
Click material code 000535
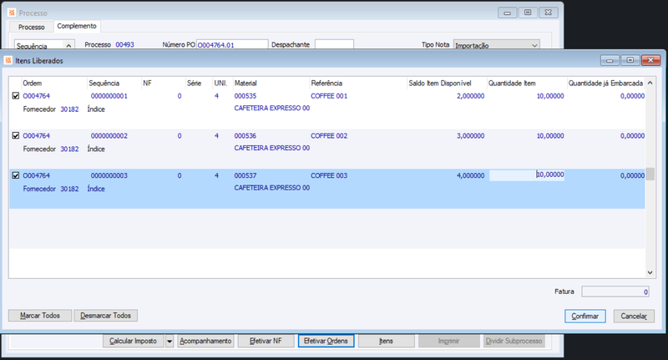[x=245, y=96]
